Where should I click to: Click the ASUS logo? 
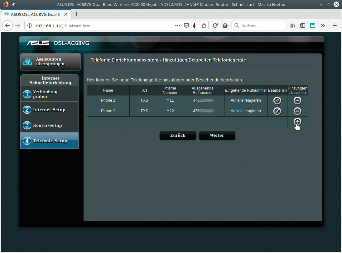(x=38, y=43)
